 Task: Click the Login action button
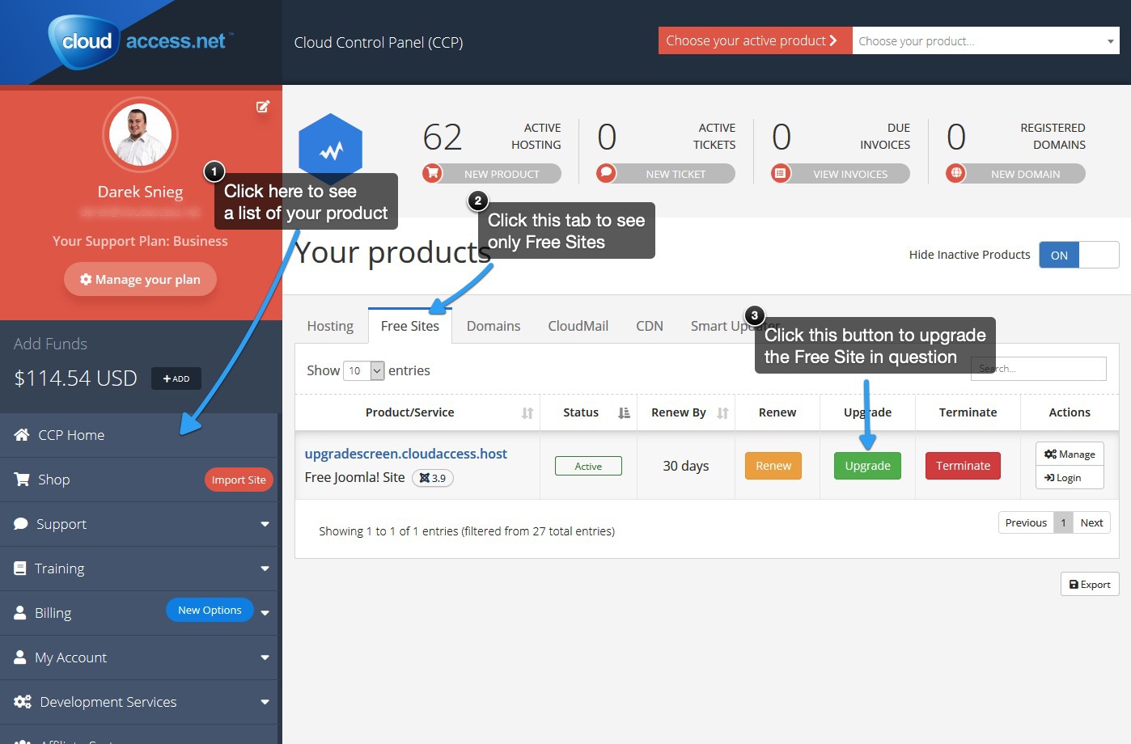click(1070, 478)
